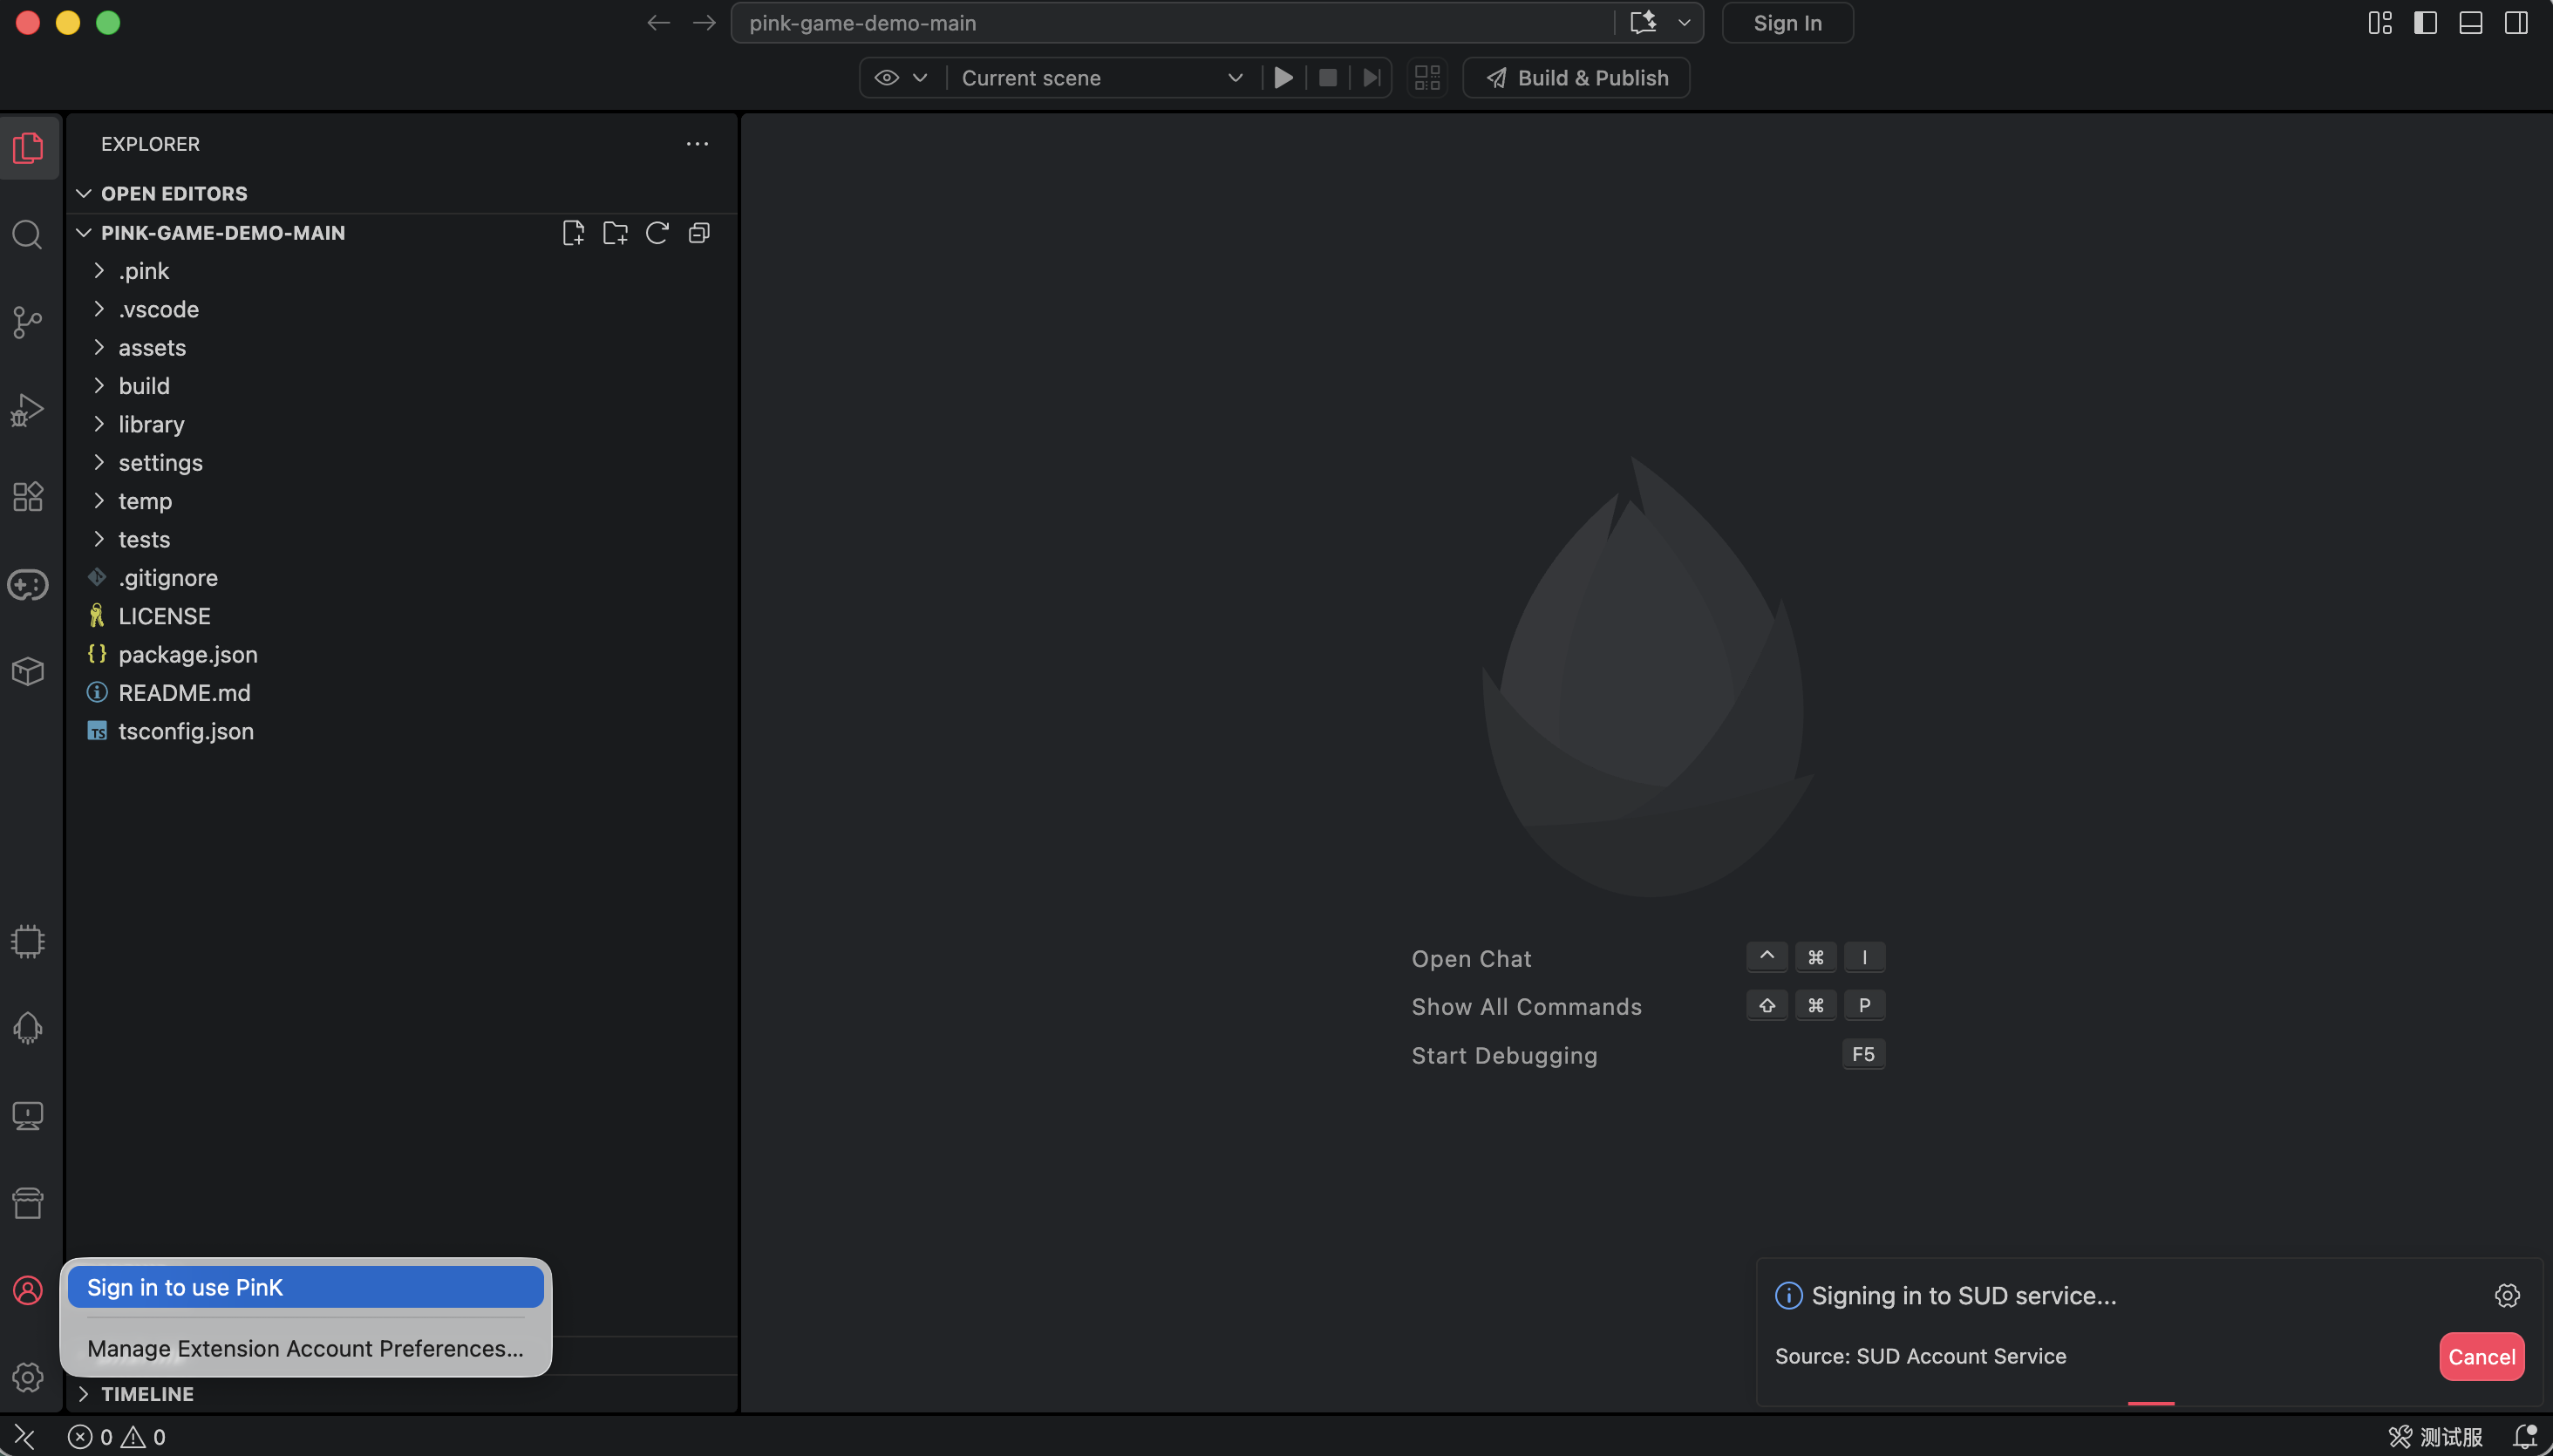The width and height of the screenshot is (2553, 1456).
Task: Step to the next frame
Action: 1372,78
